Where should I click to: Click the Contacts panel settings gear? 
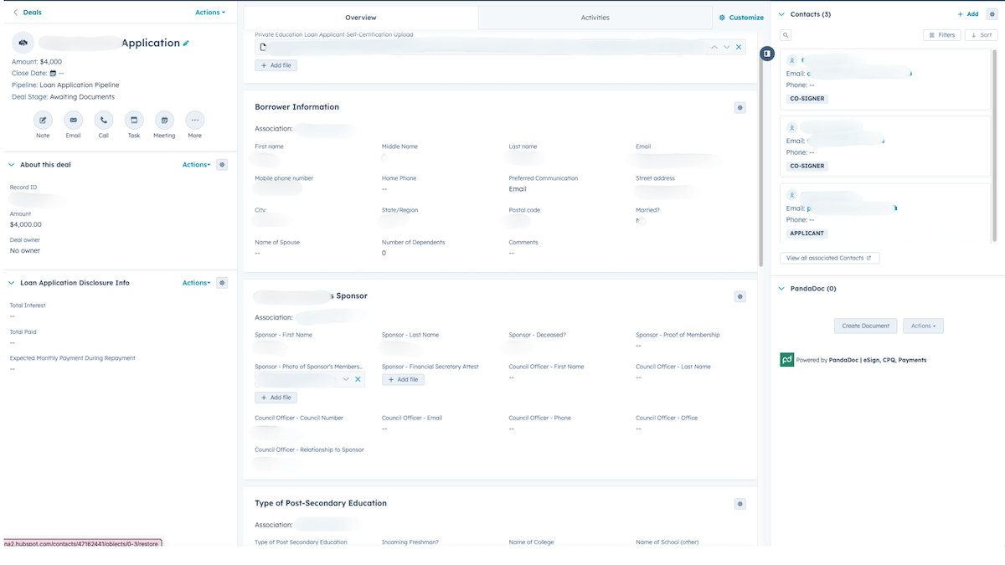point(992,14)
